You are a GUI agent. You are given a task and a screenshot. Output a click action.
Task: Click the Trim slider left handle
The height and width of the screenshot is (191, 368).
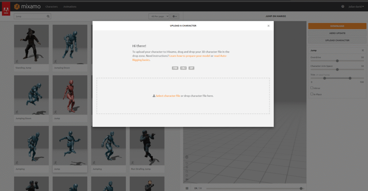coord(325,78)
